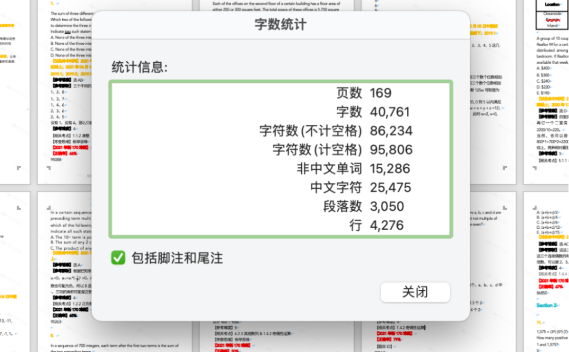Click the blue Section 2 heading

[546, 305]
